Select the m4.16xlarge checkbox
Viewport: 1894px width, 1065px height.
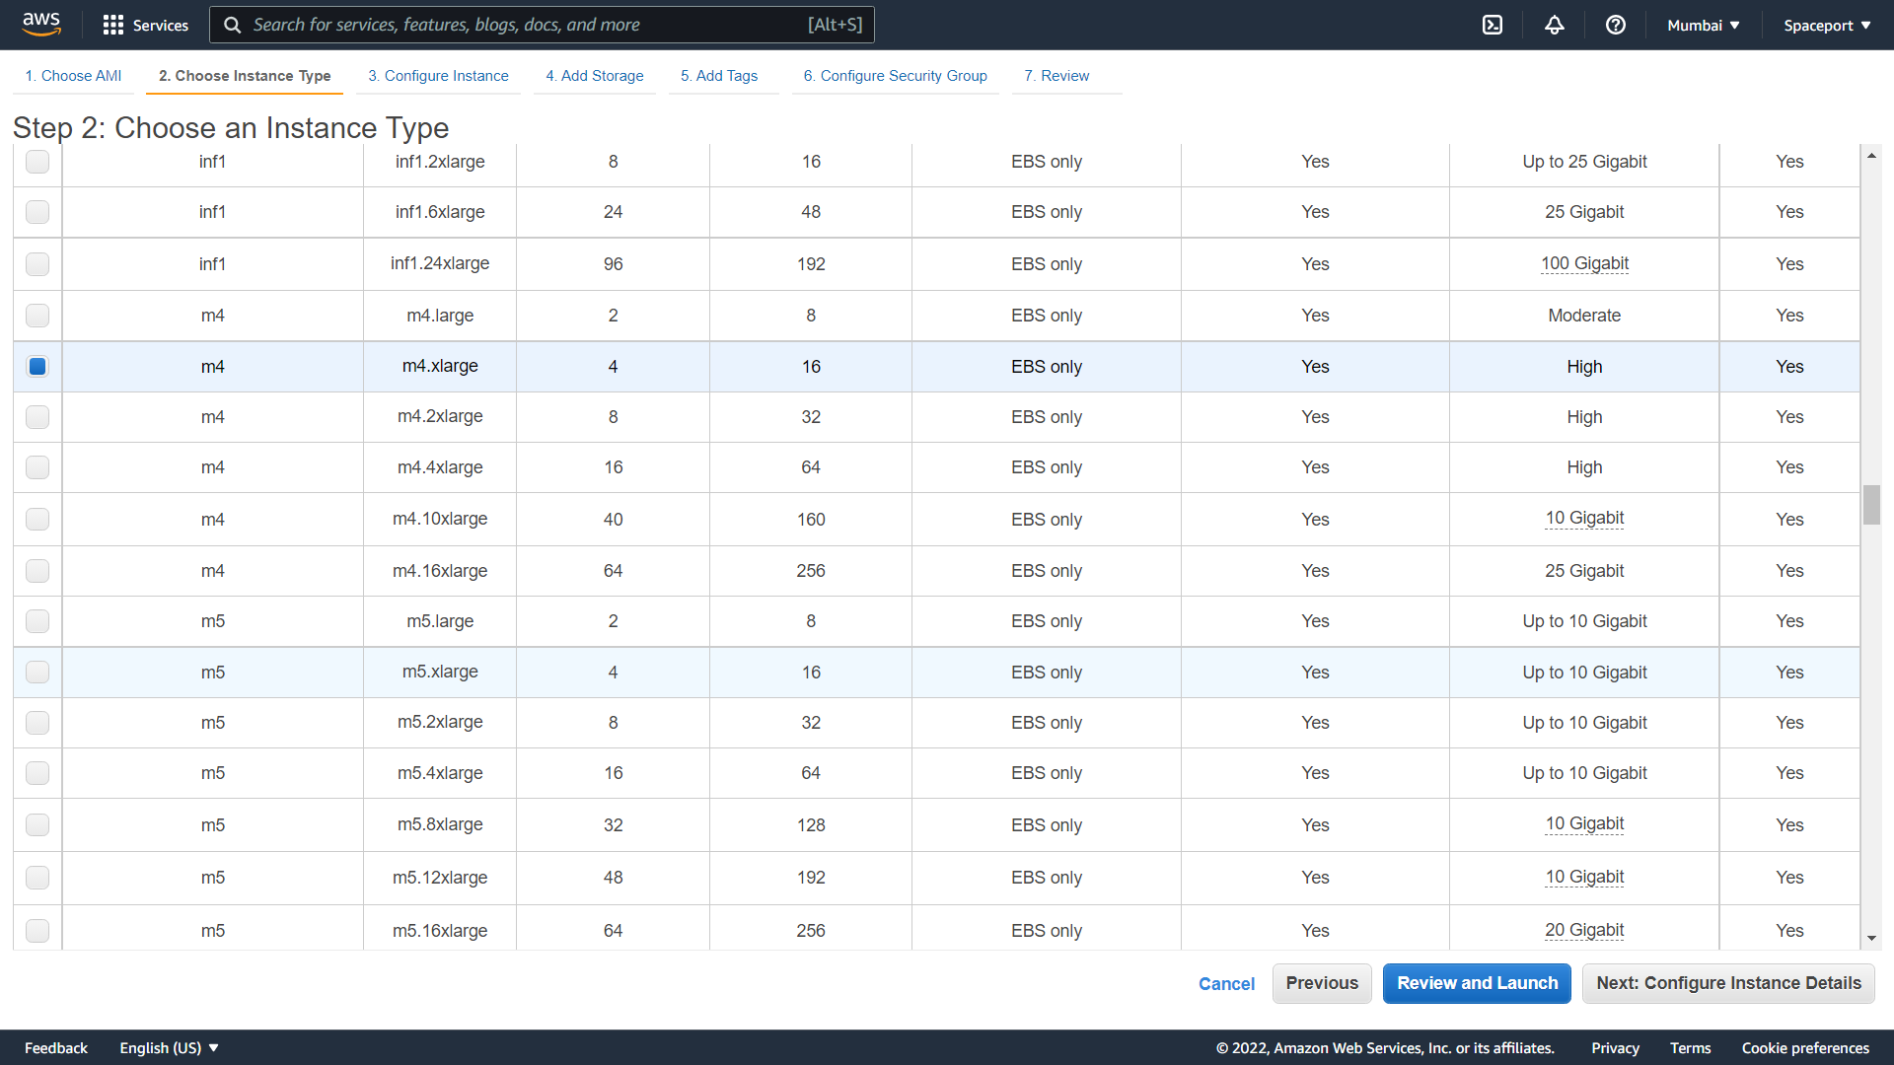(37, 571)
